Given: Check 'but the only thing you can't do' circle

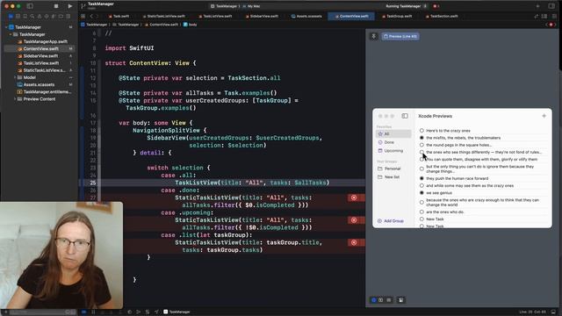Looking at the screenshot, I should coord(421,169).
